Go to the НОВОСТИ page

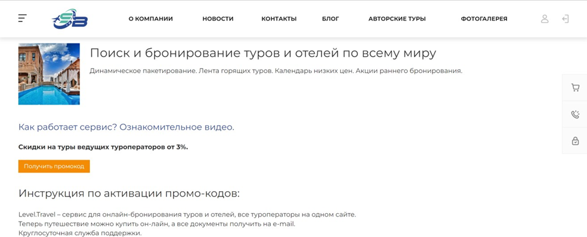pos(218,18)
